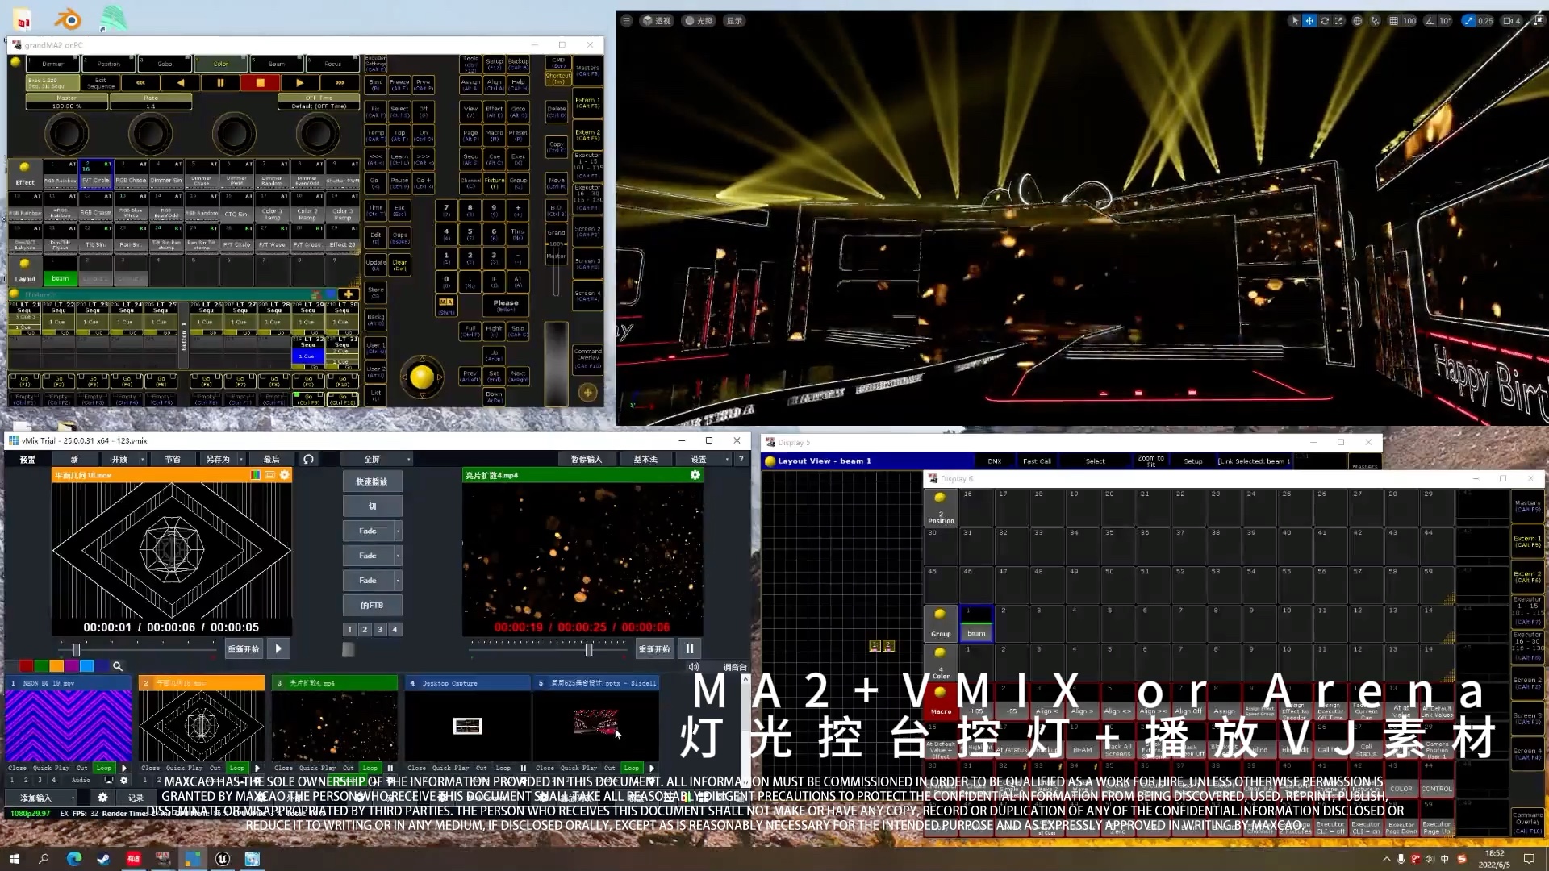Play the vMix preview clip

coord(278,648)
